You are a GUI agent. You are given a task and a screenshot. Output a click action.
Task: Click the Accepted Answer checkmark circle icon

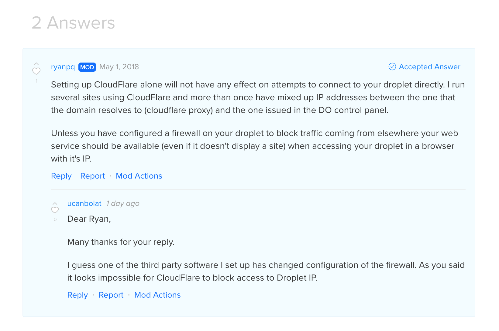pos(392,67)
